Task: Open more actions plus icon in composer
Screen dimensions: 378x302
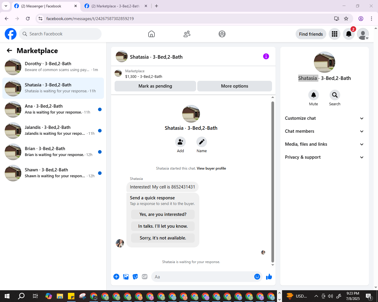Action: coord(116,277)
